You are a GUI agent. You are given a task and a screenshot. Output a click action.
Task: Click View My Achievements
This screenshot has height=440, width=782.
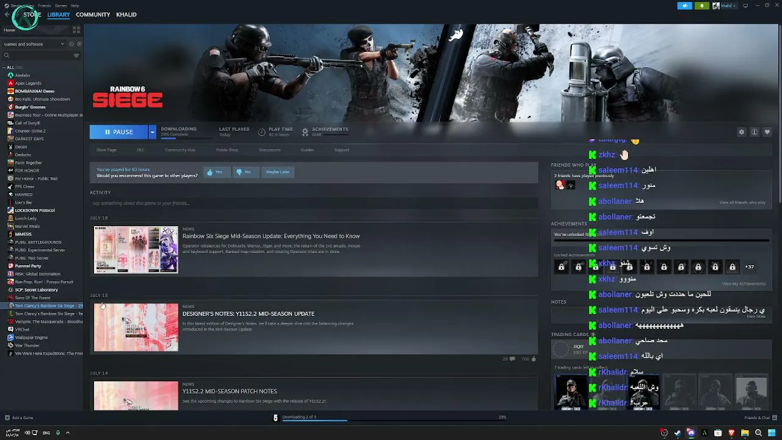click(x=744, y=284)
